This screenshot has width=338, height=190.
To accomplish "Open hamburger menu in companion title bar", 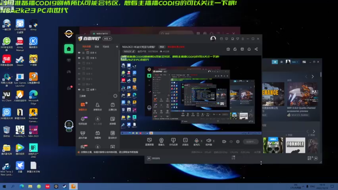I will [243, 39].
